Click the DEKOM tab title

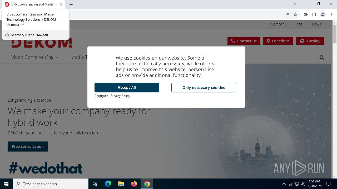[x=34, y=4]
